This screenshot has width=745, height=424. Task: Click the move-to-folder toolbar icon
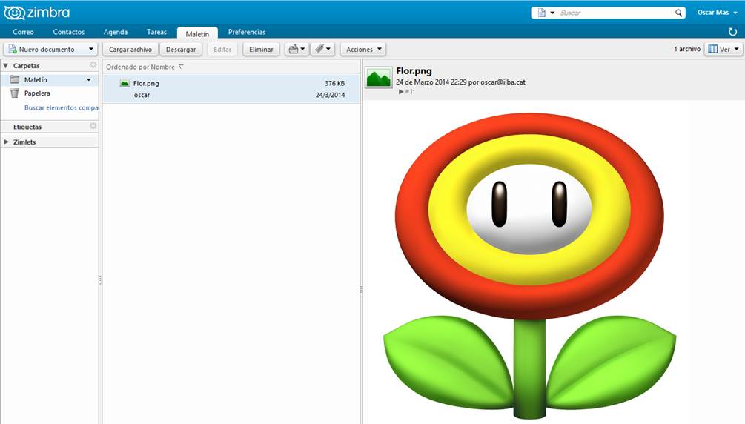(x=294, y=49)
